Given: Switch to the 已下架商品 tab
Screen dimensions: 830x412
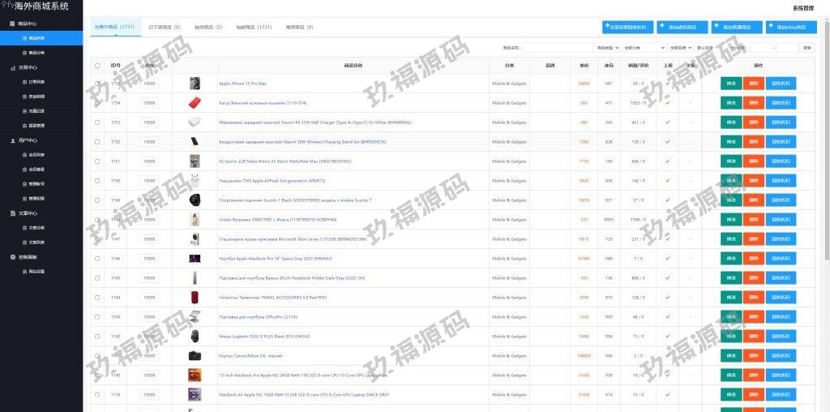Looking at the screenshot, I should 165,27.
